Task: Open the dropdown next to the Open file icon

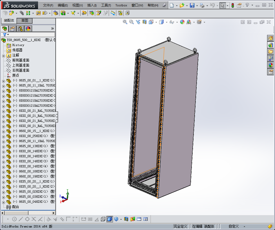Action: [x=187, y=5]
